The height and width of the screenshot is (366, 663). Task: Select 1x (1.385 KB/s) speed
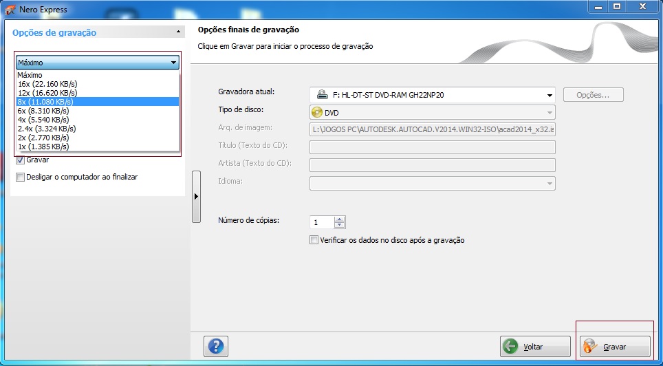[98, 147]
